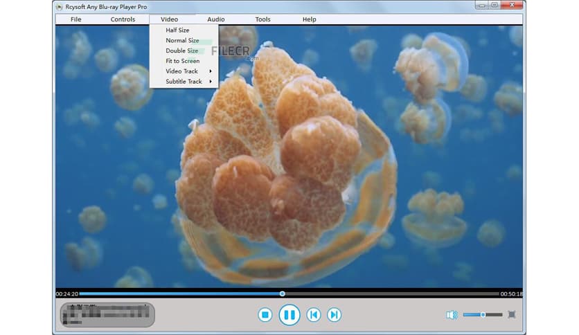This screenshot has height=335, width=579.
Task: Open the Controls menu
Action: (123, 19)
